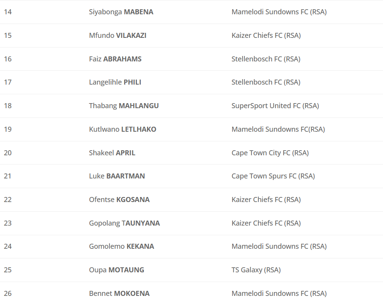Select row number 26
The image size is (383, 304).
click(x=8, y=294)
